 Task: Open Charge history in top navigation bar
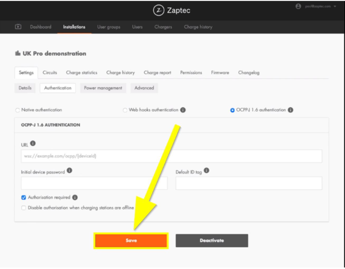click(198, 27)
